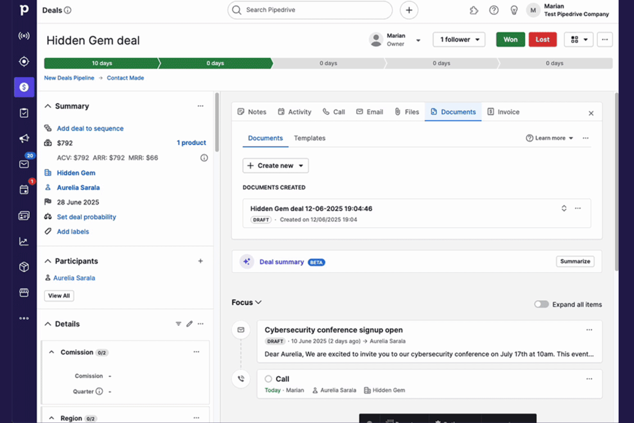Open Campaigns megaphone icon in sidebar

(24, 138)
